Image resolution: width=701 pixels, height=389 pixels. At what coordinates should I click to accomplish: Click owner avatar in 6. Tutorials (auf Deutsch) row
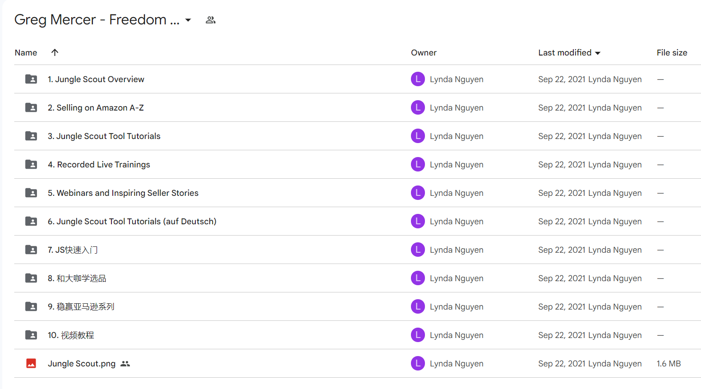pos(418,221)
